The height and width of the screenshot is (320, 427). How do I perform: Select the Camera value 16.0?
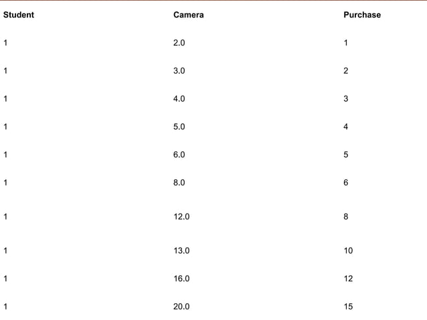[181, 278]
